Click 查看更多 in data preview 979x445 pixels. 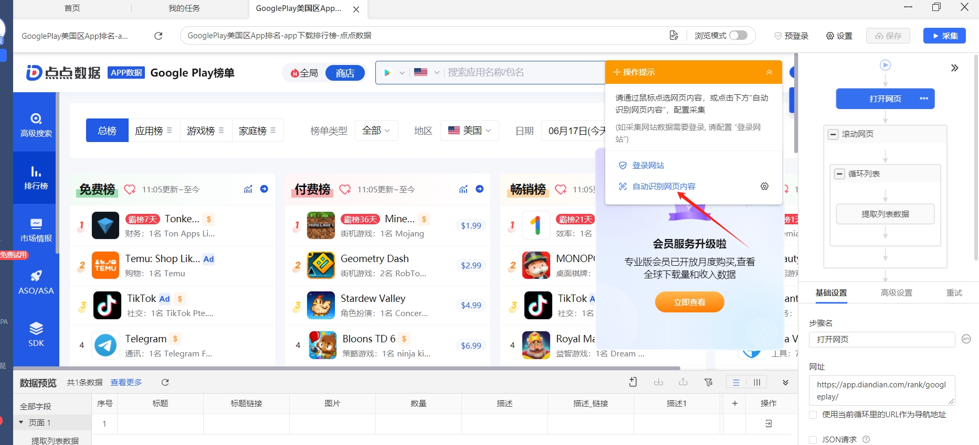(x=126, y=383)
